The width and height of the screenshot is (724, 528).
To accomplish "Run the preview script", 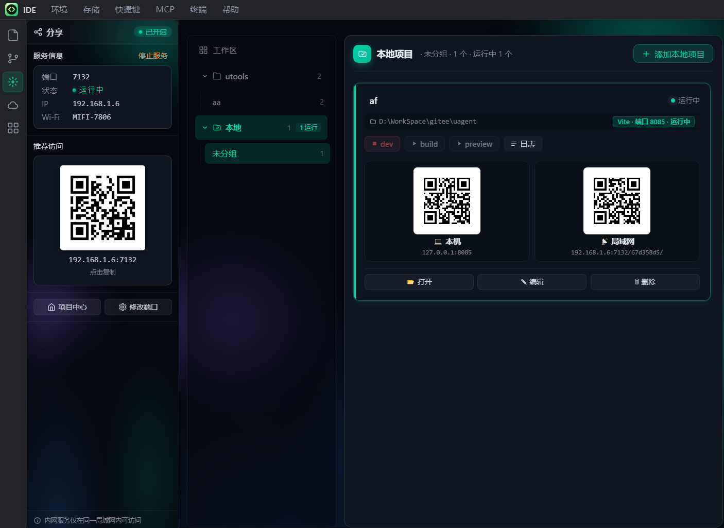I will click(474, 144).
